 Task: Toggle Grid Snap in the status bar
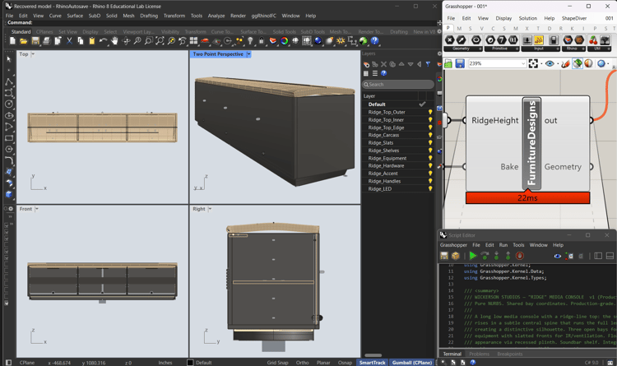tap(277, 363)
